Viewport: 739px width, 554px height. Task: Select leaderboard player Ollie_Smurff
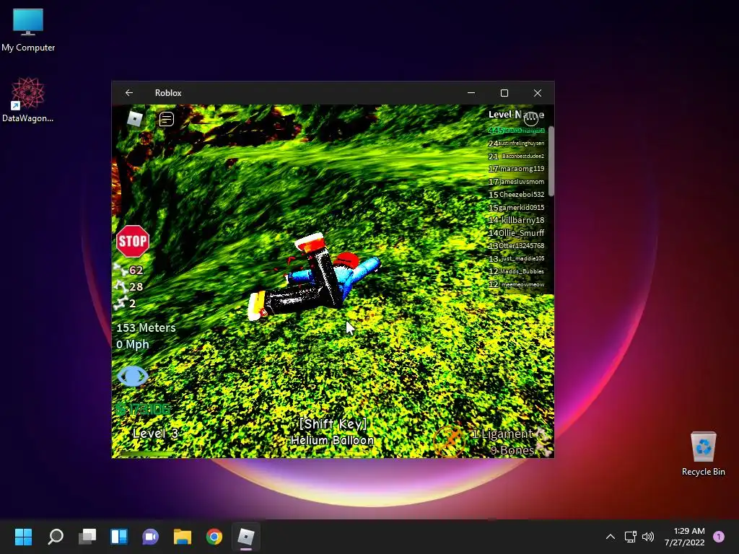(x=516, y=233)
